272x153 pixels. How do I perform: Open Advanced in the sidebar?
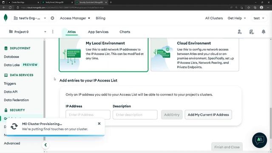[12, 143]
